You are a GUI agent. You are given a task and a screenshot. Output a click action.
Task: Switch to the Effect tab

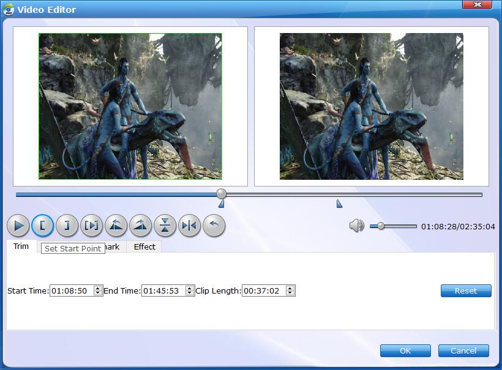pos(144,246)
